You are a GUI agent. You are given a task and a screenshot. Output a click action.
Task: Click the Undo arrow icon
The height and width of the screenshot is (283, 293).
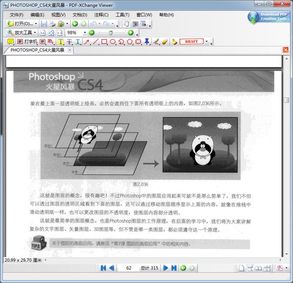pyautogui.click(x=93, y=24)
